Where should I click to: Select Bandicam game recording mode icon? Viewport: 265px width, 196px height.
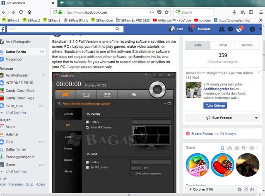click(65, 94)
